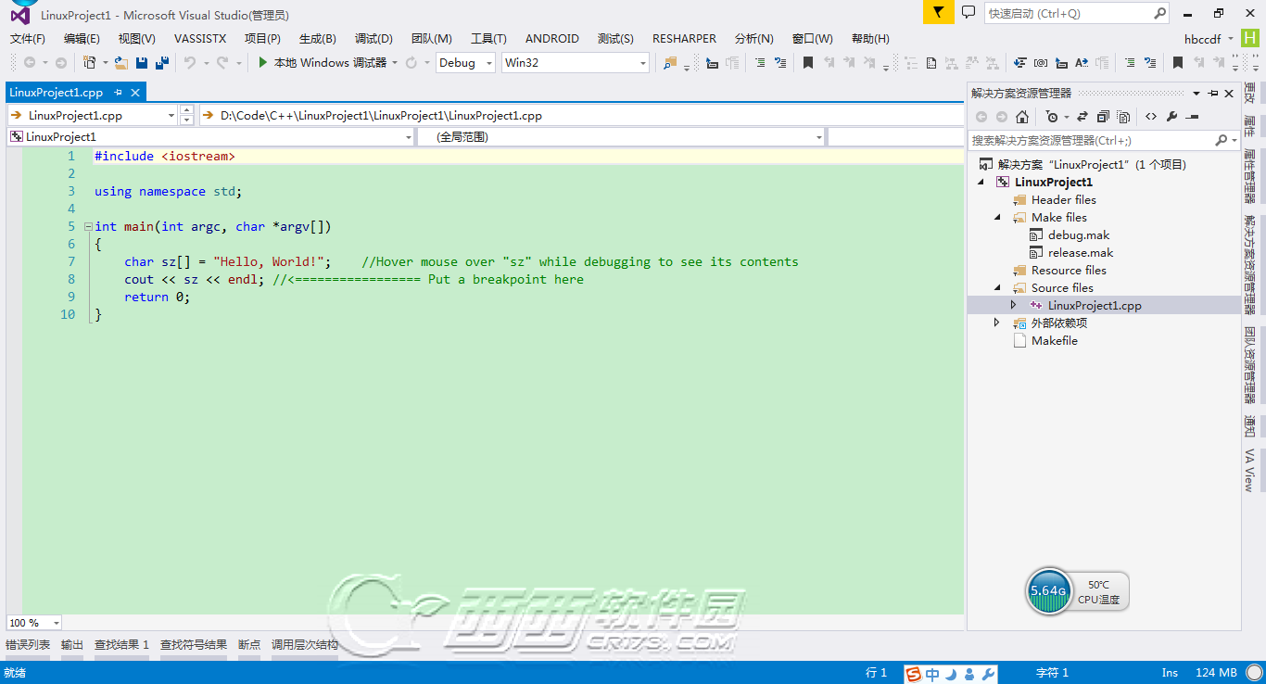
Task: Switch to the 断点 tab at bottom
Action: (x=248, y=643)
